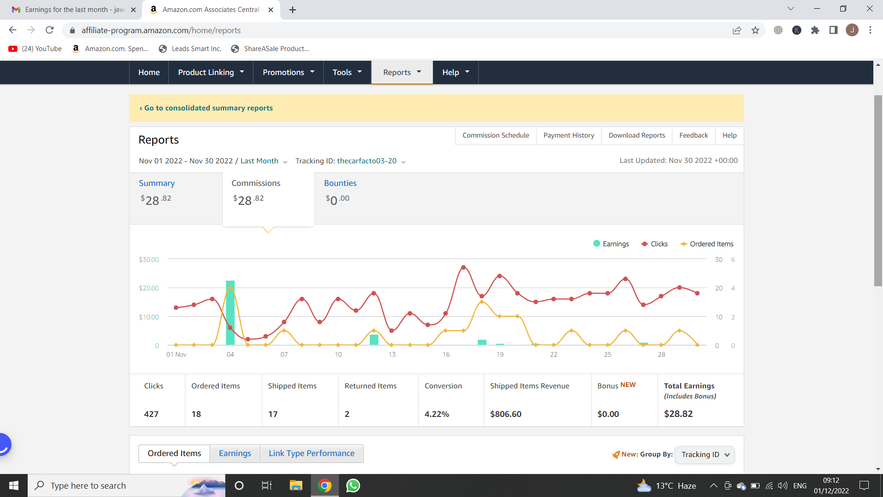Click the tab search chevron in title bar
The height and width of the screenshot is (497, 883).
(x=791, y=9)
